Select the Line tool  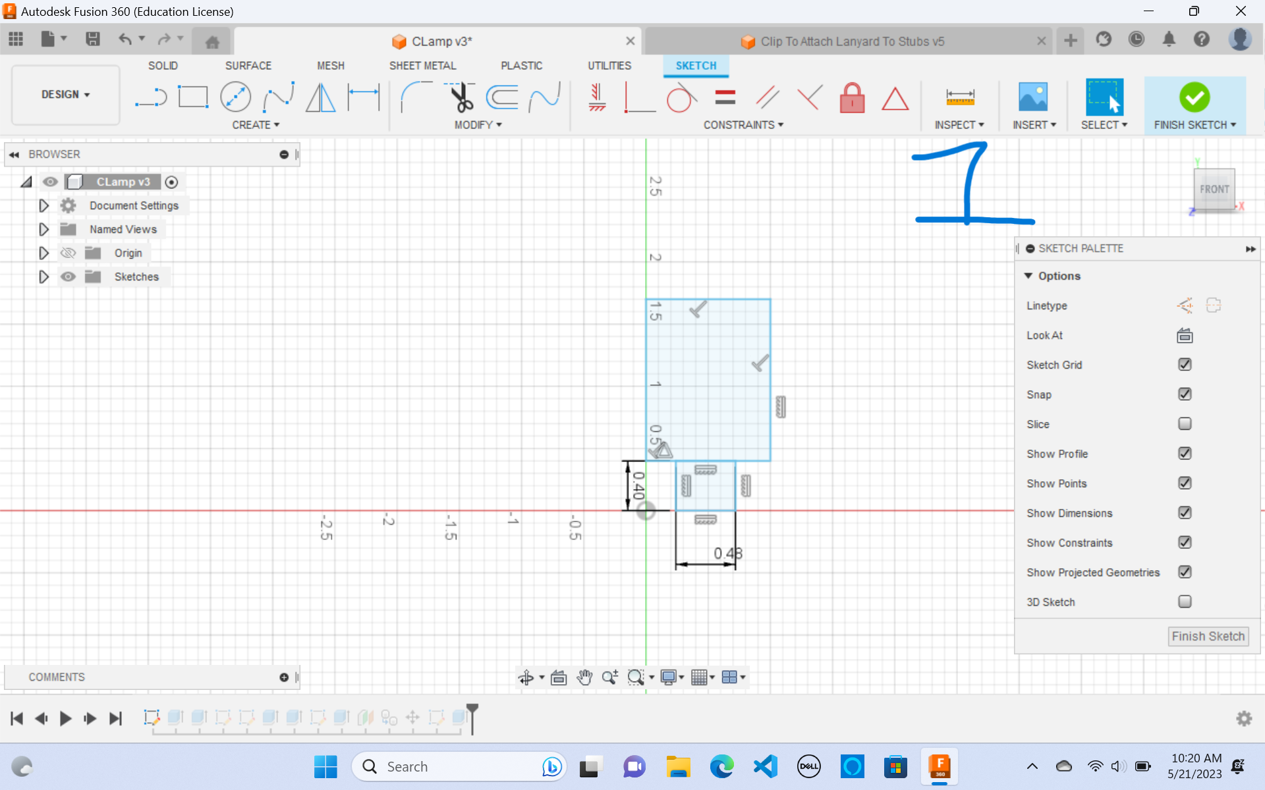pos(150,97)
